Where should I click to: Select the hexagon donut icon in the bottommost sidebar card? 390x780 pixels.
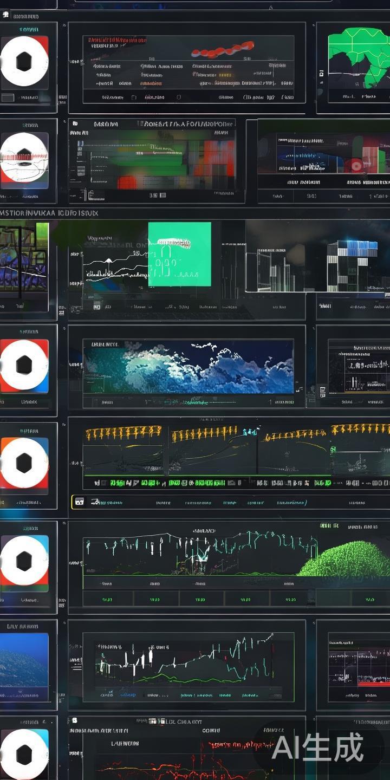point(24,755)
